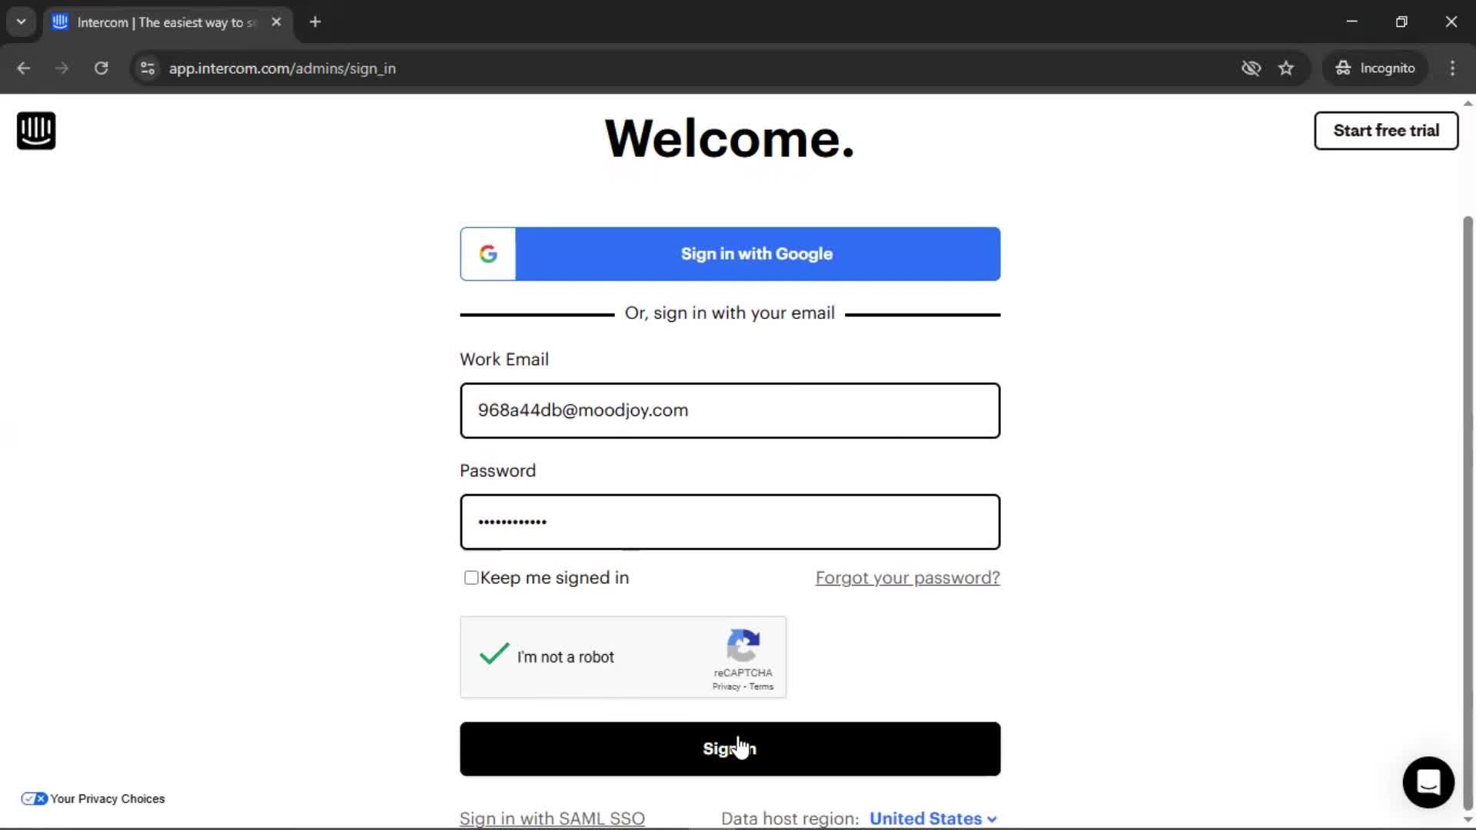This screenshot has width=1476, height=830.
Task: Open the tab search dropdown arrow
Action: (x=21, y=22)
